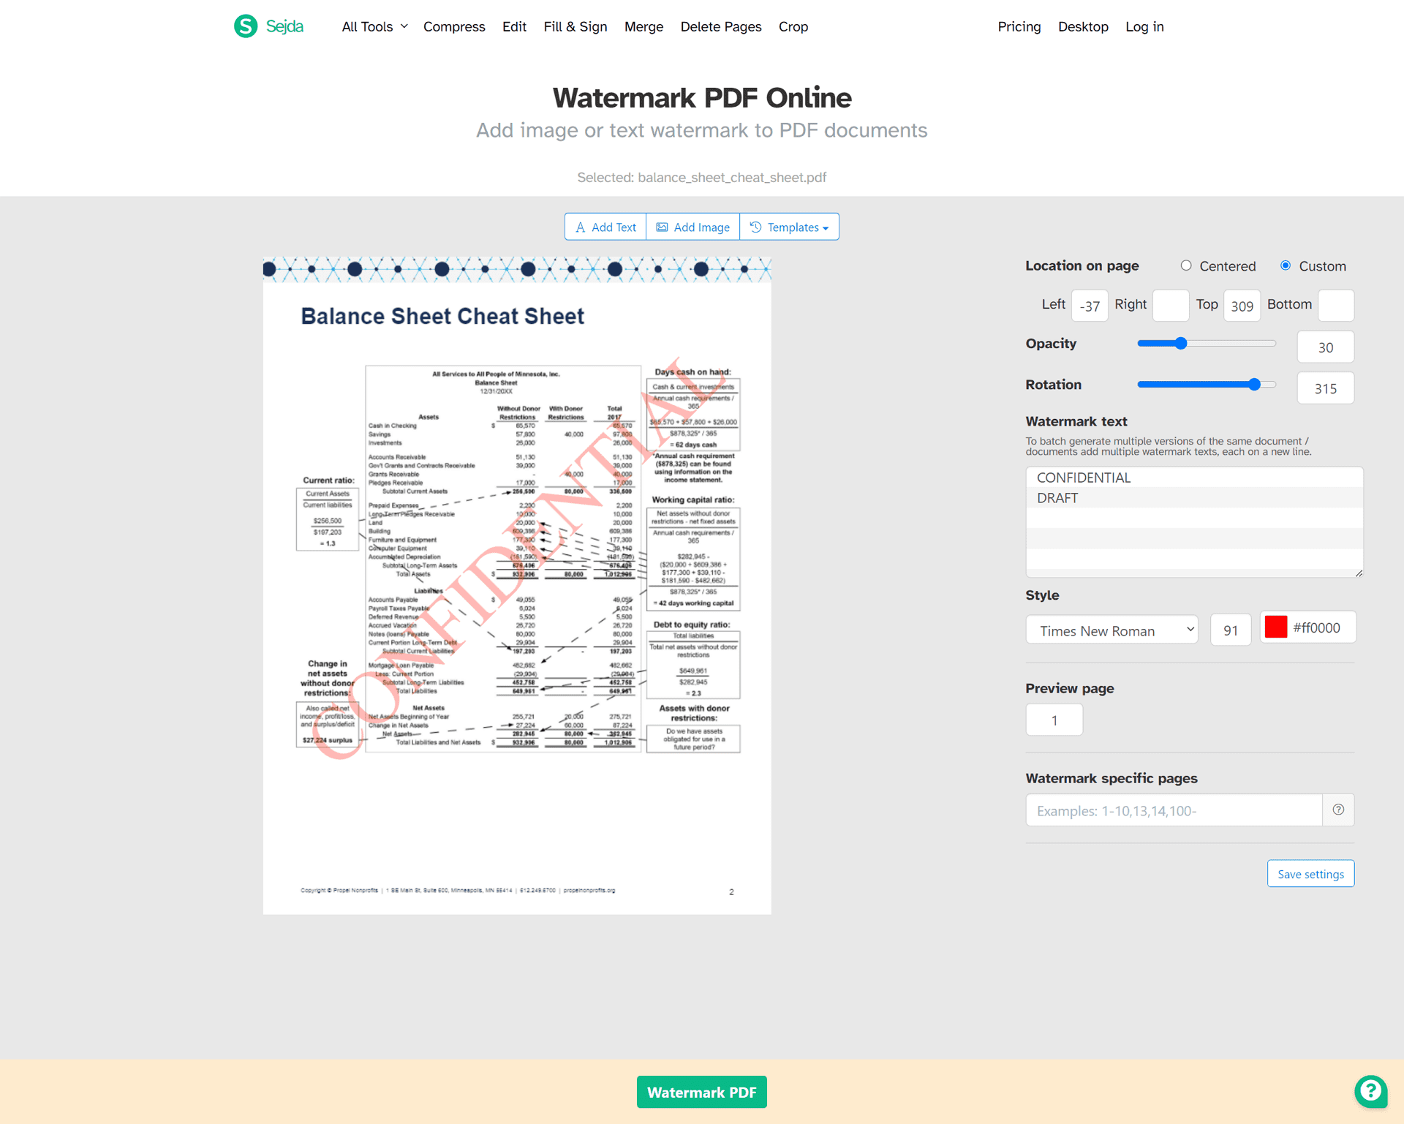Go to Fill & Sign tool
Image resolution: width=1404 pixels, height=1124 pixels.
[x=575, y=26]
